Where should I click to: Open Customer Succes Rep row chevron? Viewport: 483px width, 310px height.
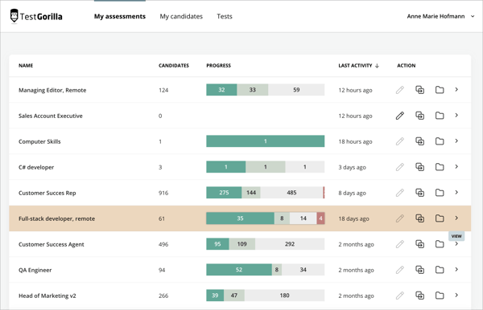pos(456,192)
